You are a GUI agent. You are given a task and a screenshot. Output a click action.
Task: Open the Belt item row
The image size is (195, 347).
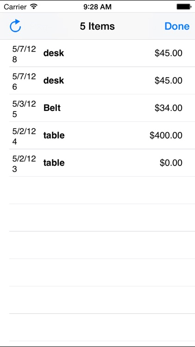pos(97,108)
